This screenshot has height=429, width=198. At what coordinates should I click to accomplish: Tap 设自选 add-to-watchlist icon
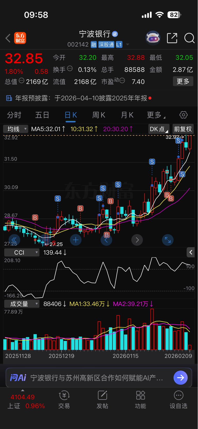click(x=179, y=395)
